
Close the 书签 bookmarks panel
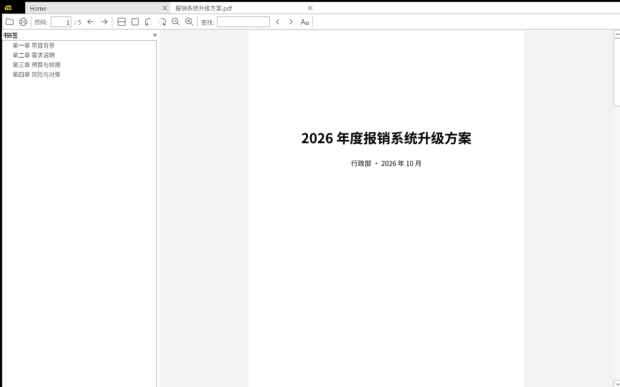coord(155,35)
